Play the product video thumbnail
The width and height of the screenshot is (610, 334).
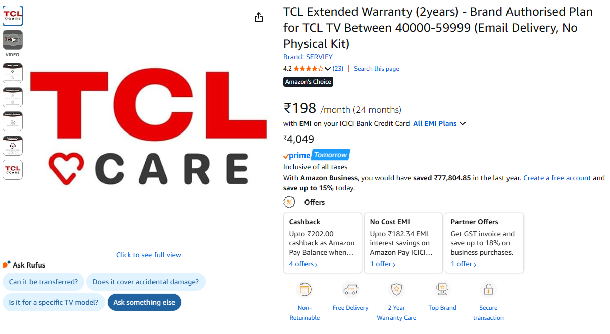pos(13,40)
